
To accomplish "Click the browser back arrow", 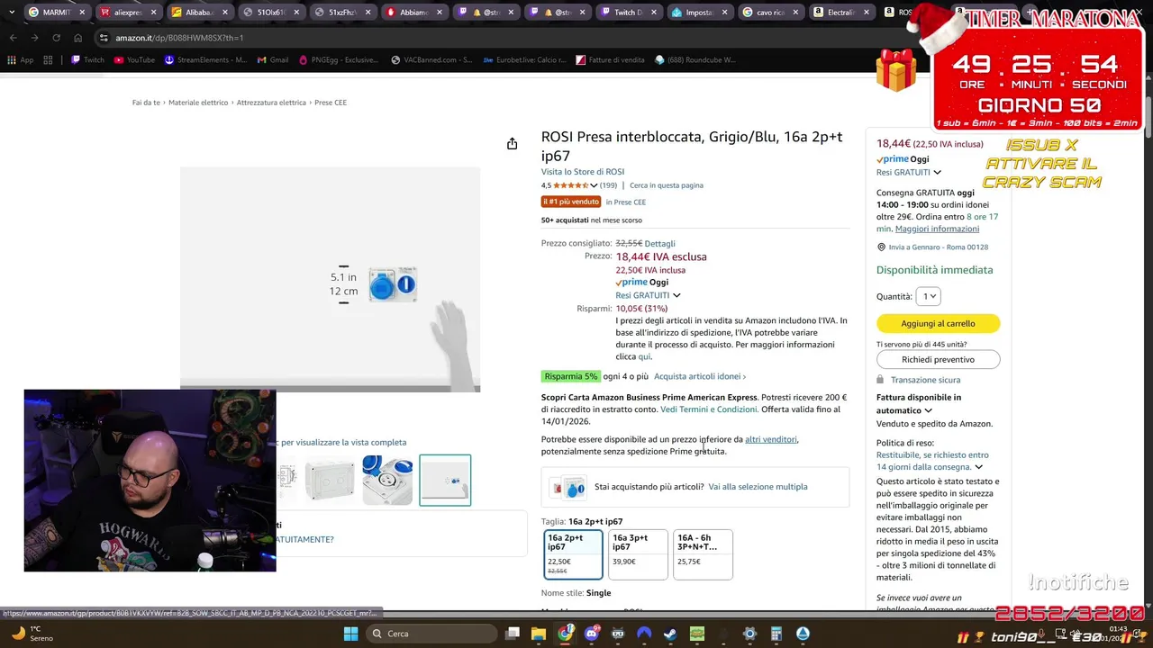I will click(x=13, y=38).
